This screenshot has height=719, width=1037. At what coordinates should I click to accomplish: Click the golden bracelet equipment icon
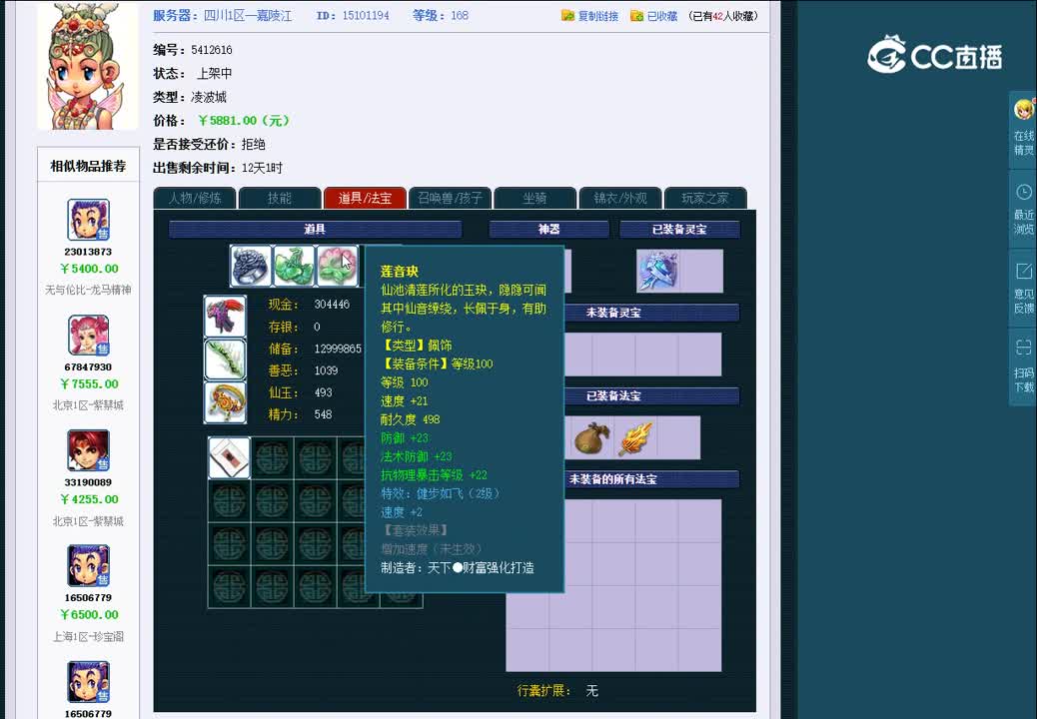tap(225, 401)
